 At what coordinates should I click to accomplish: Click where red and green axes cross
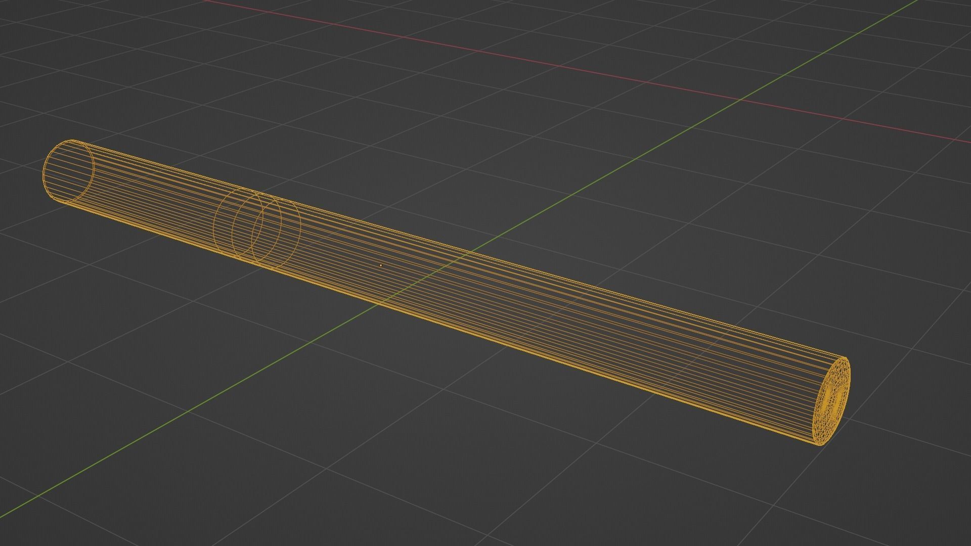740,100
